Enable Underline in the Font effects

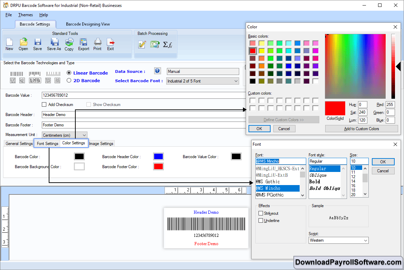point(261,220)
